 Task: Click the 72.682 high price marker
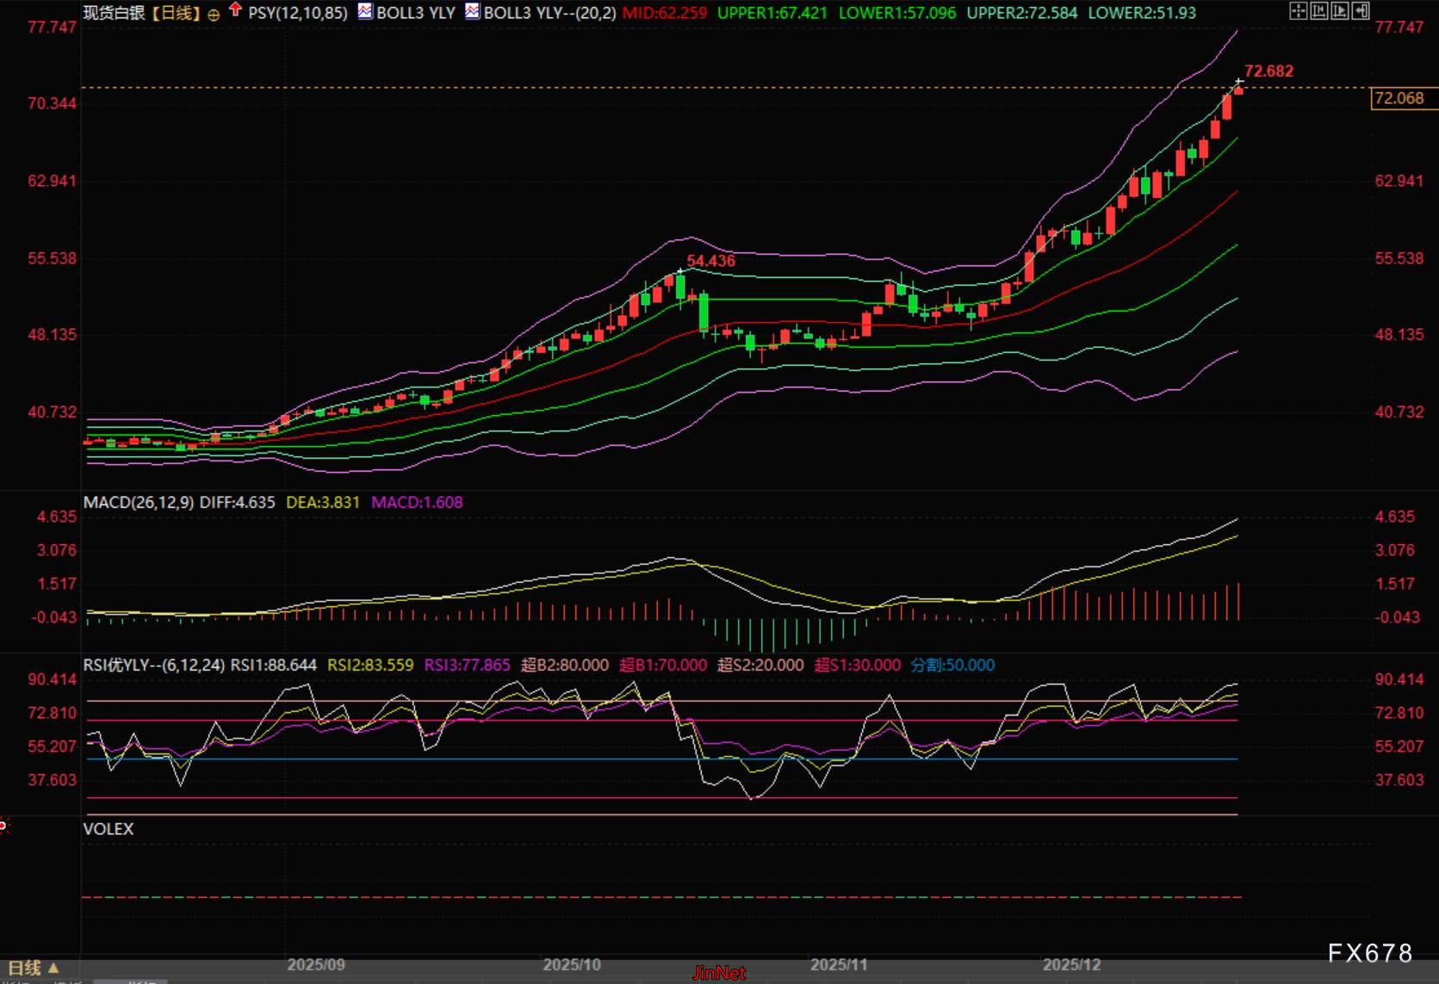tap(1268, 71)
